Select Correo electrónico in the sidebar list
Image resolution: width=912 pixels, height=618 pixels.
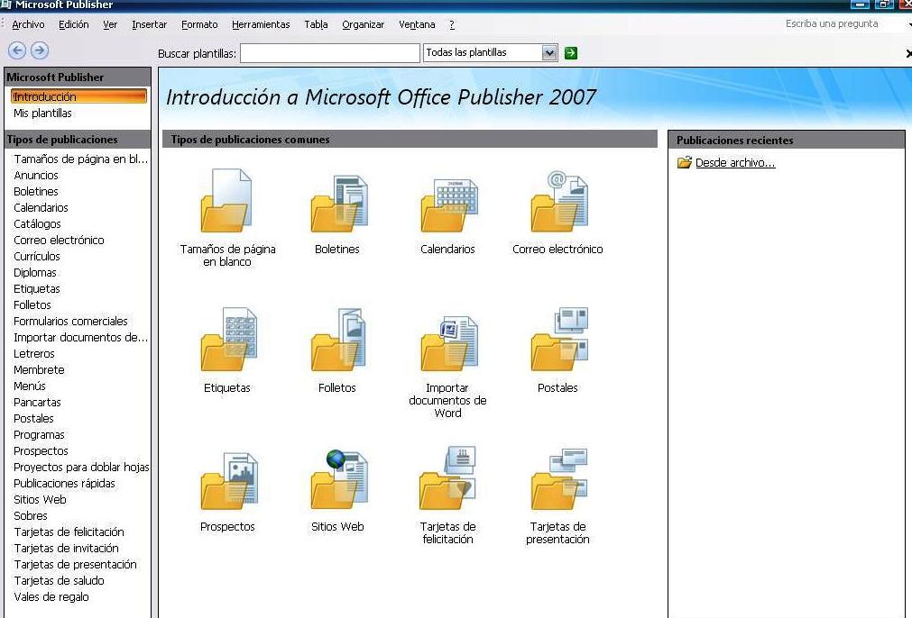click(59, 240)
